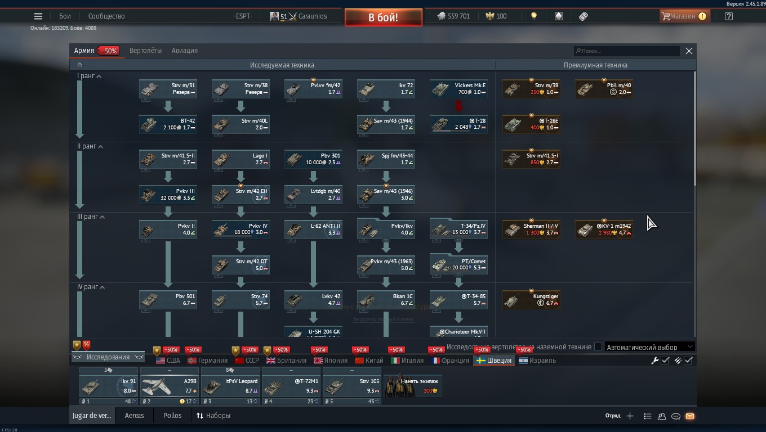This screenshot has height=432, width=766.
Task: Click the silver lions currency icon
Action: pos(441,16)
